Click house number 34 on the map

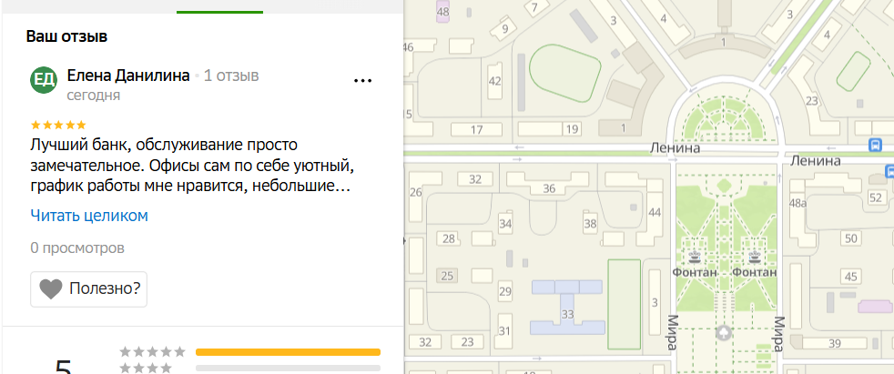(505, 224)
